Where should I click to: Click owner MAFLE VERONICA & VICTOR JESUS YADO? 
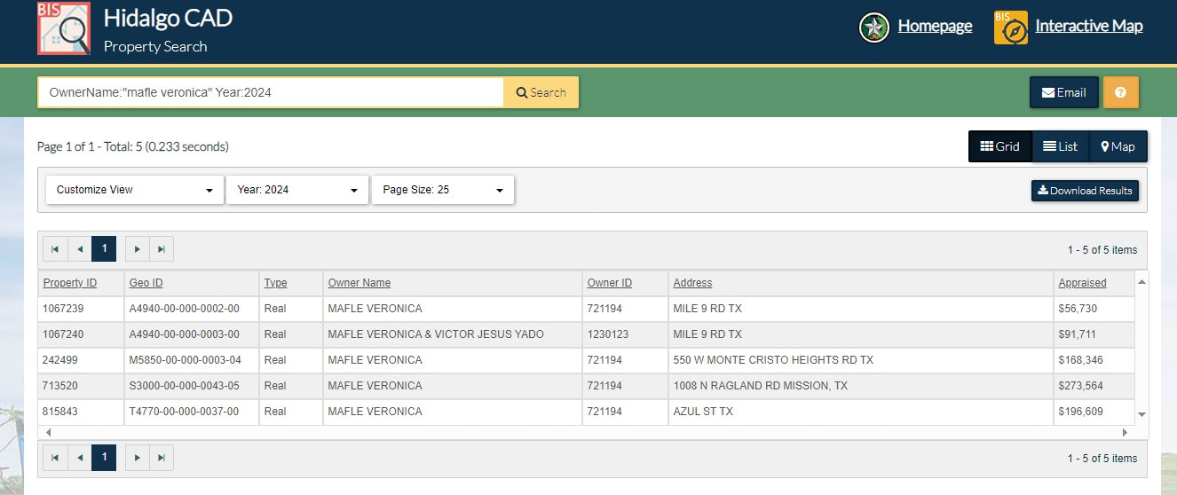pyautogui.click(x=436, y=334)
